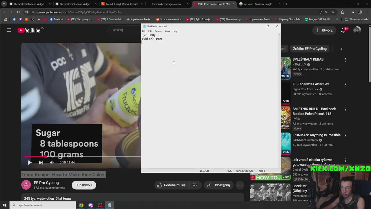
Task: Open Facebook bookmark
Action: click(57, 19)
